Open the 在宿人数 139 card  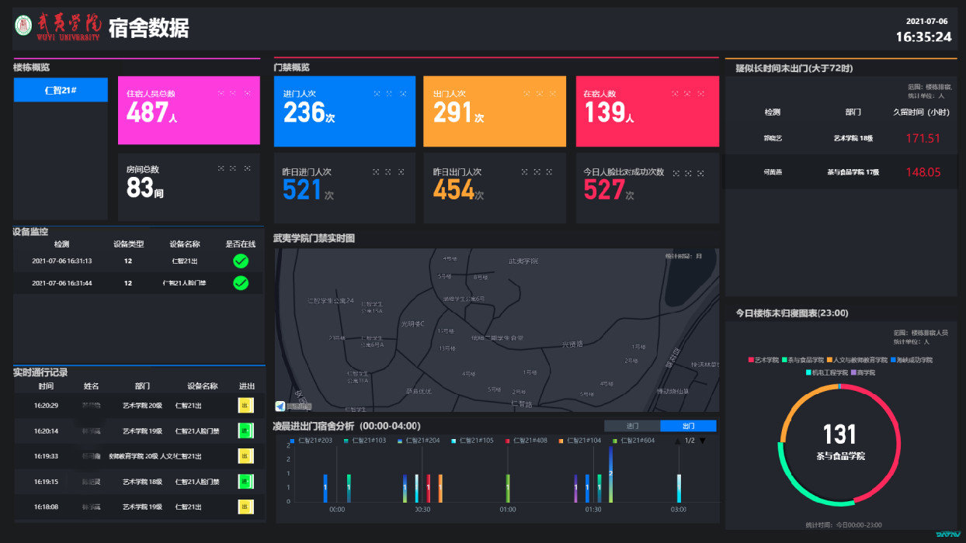coord(647,111)
